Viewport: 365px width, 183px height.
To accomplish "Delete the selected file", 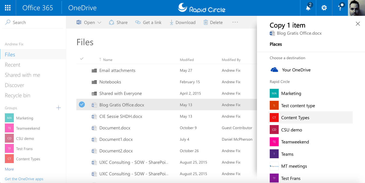I will tap(213, 22).
